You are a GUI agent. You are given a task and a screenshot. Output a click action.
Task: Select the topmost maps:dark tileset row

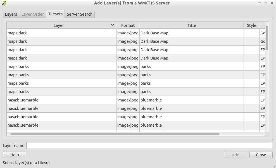(61, 33)
